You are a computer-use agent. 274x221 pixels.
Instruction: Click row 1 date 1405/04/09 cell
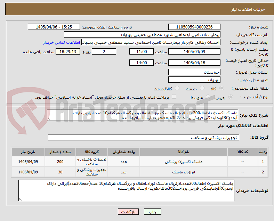coord(28,162)
